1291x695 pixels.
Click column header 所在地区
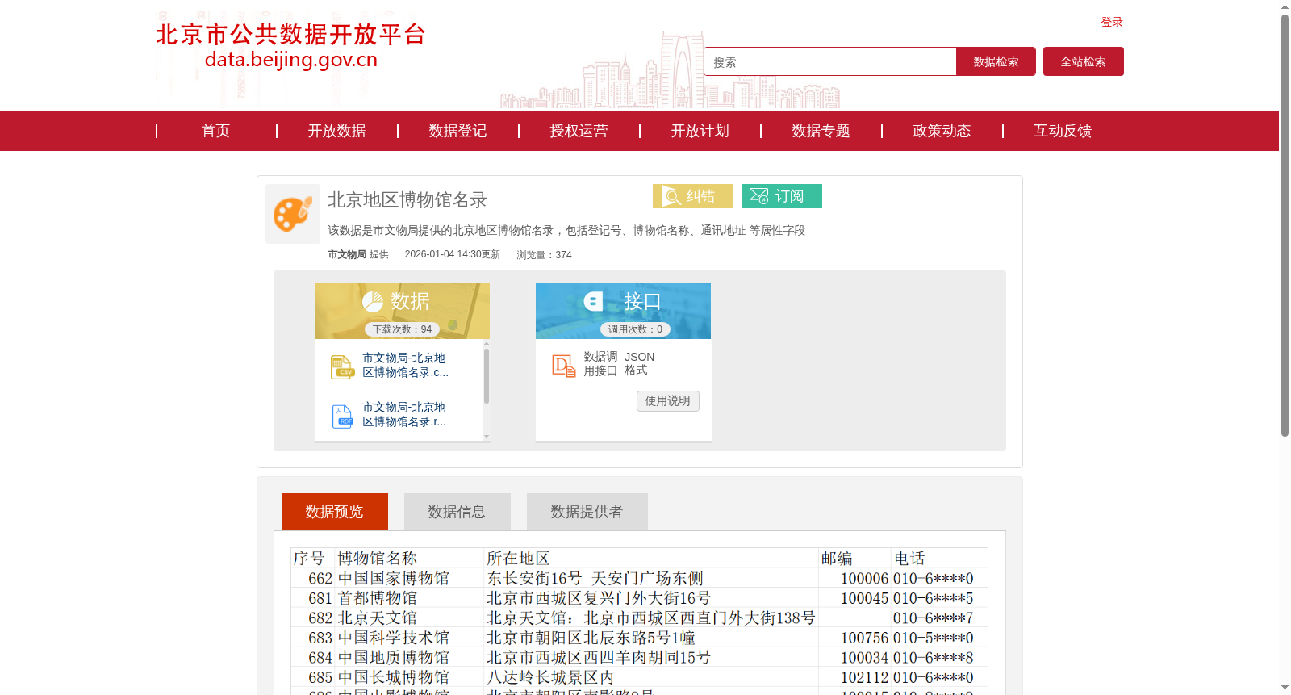click(x=518, y=559)
